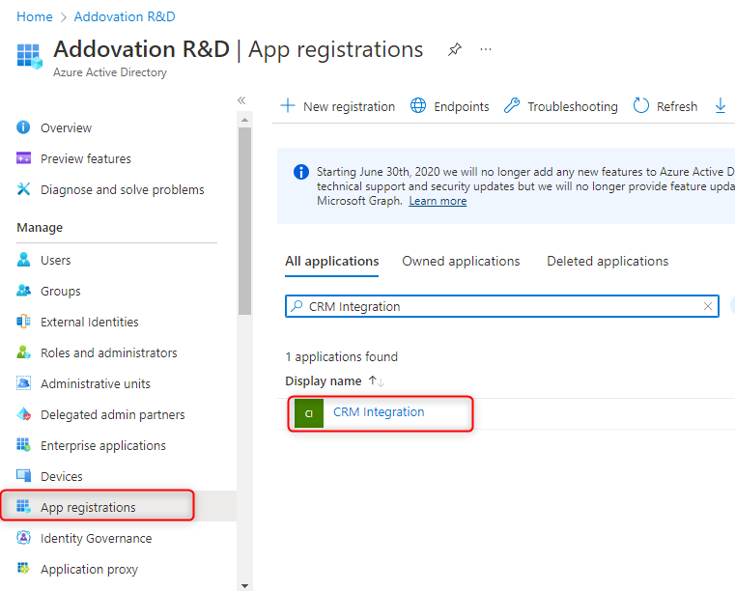This screenshot has height=591, width=735.
Task: Go to Users in Manage
Action: 56,260
